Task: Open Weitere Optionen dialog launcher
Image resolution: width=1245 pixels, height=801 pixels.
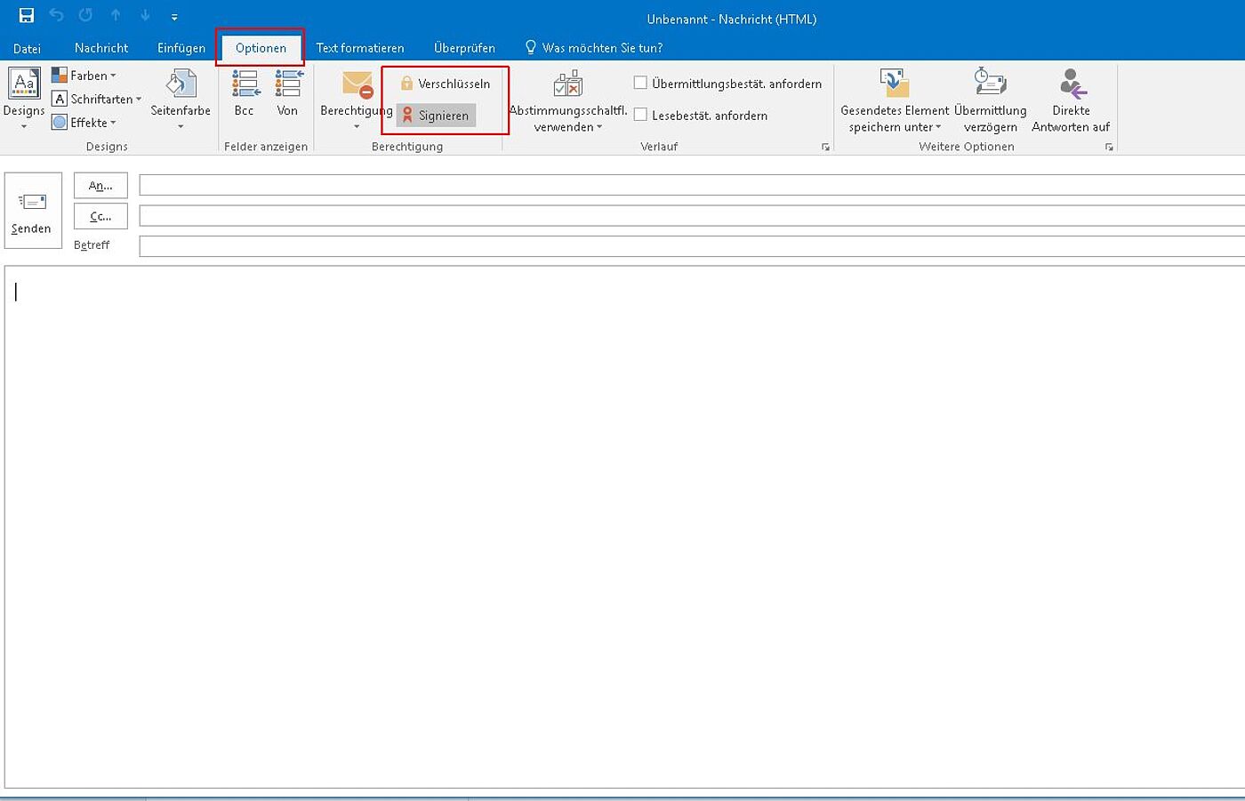Action: click(1109, 148)
